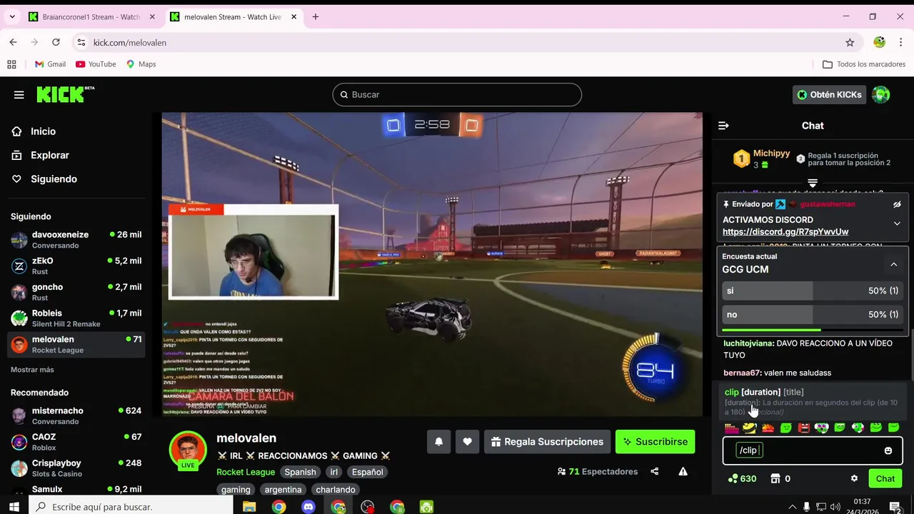Open chat settings gear
Screen dimensions: 914x514
[x=854, y=479]
